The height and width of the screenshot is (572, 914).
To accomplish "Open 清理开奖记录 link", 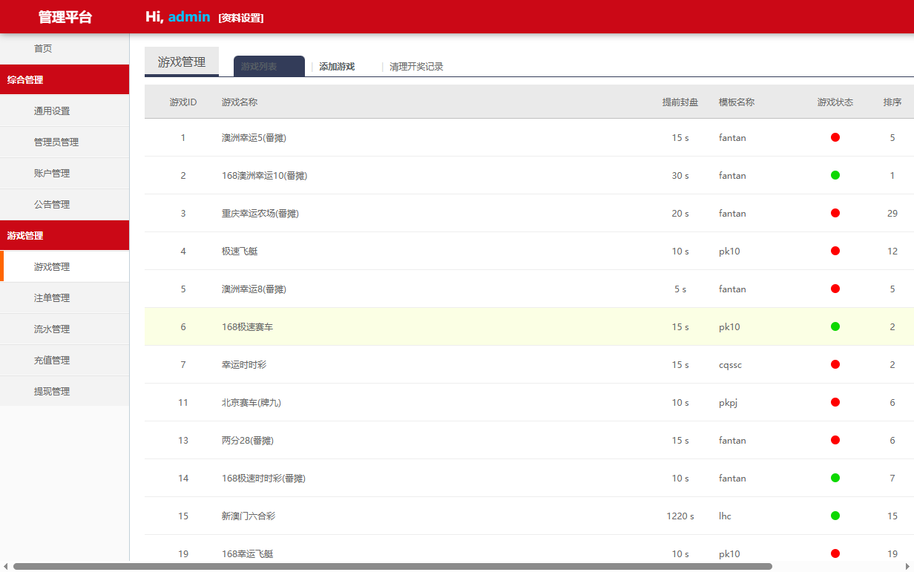I will [416, 67].
